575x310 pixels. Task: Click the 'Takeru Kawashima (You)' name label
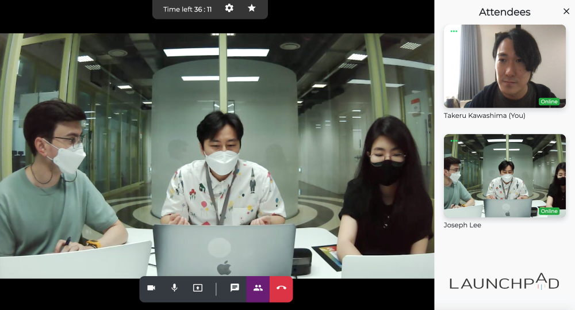484,116
